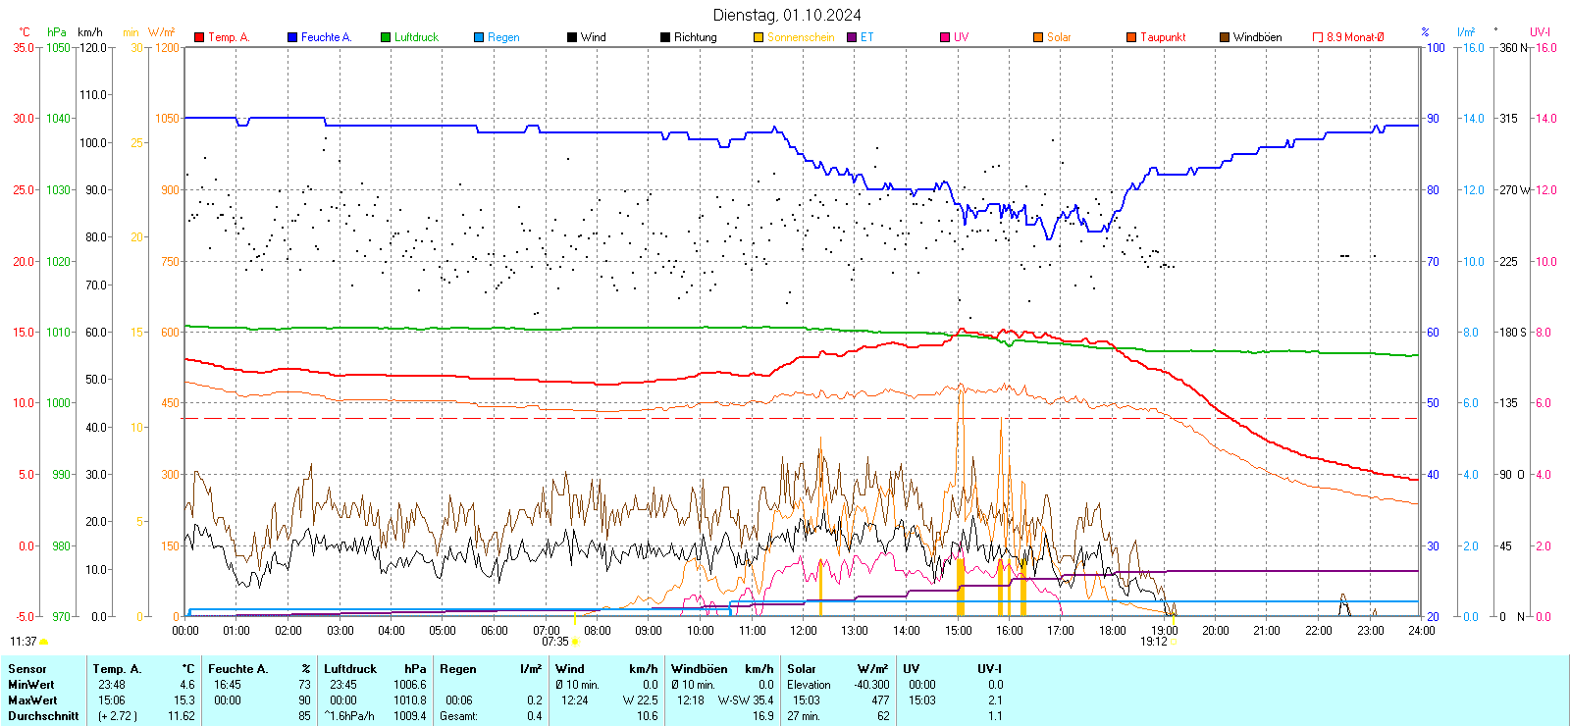Toggle the black Richtung legend box
Viewport: 1570px width, 726px height.
click(x=665, y=37)
